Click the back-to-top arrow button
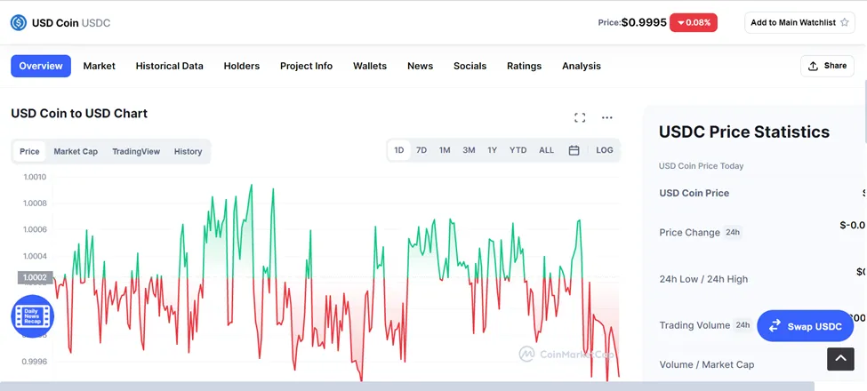Image resolution: width=867 pixels, height=391 pixels. point(840,359)
